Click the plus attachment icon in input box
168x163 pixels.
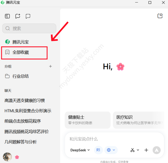146,150
